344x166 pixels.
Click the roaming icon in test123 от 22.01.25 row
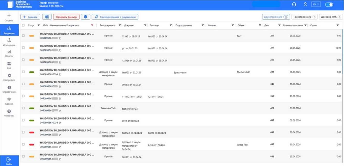pos(60,74)
